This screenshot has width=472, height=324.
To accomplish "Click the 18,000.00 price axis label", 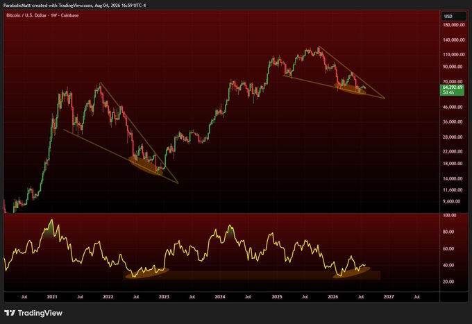I will coord(453,163).
